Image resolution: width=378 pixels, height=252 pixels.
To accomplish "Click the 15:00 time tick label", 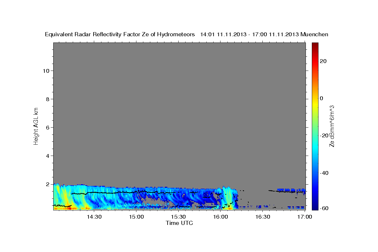I will (x=136, y=217).
